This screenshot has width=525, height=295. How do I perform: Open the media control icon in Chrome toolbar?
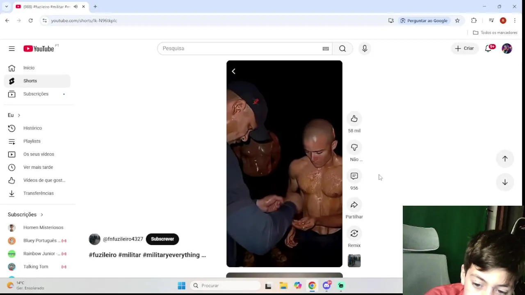[491, 20]
